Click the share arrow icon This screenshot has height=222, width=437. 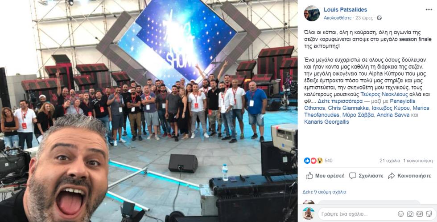tap(392, 176)
